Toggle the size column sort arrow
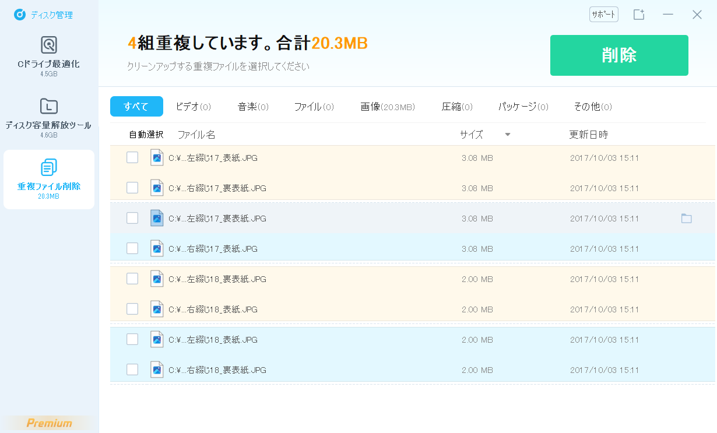The width and height of the screenshot is (717, 433). coord(507,135)
